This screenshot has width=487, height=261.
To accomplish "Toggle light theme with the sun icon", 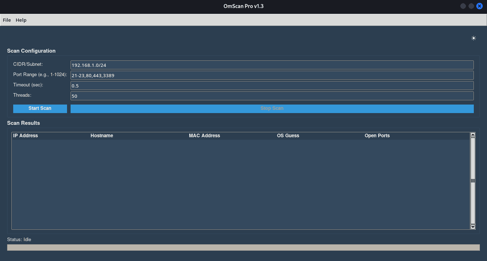I will click(473, 38).
